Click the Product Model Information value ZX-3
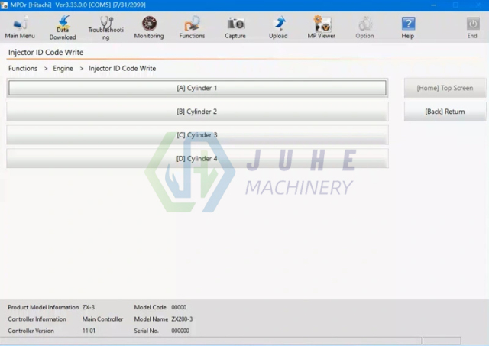The image size is (489, 346). tap(89, 307)
